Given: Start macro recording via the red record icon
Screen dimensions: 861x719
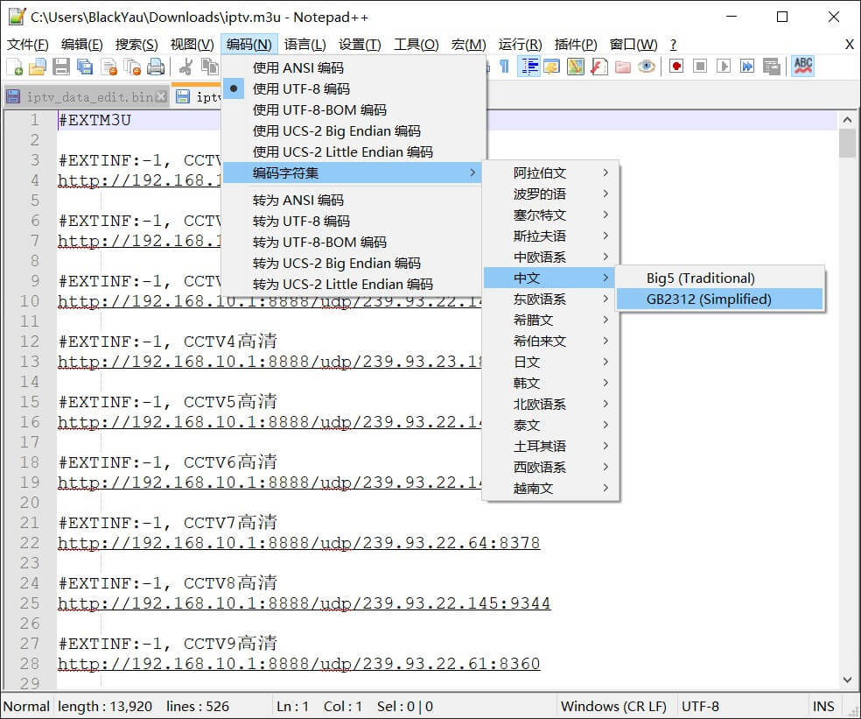Looking at the screenshot, I should (x=677, y=67).
